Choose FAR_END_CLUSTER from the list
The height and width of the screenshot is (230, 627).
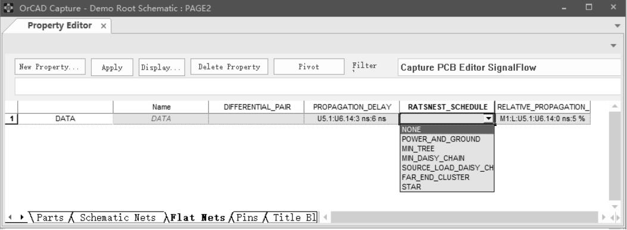click(x=447, y=177)
